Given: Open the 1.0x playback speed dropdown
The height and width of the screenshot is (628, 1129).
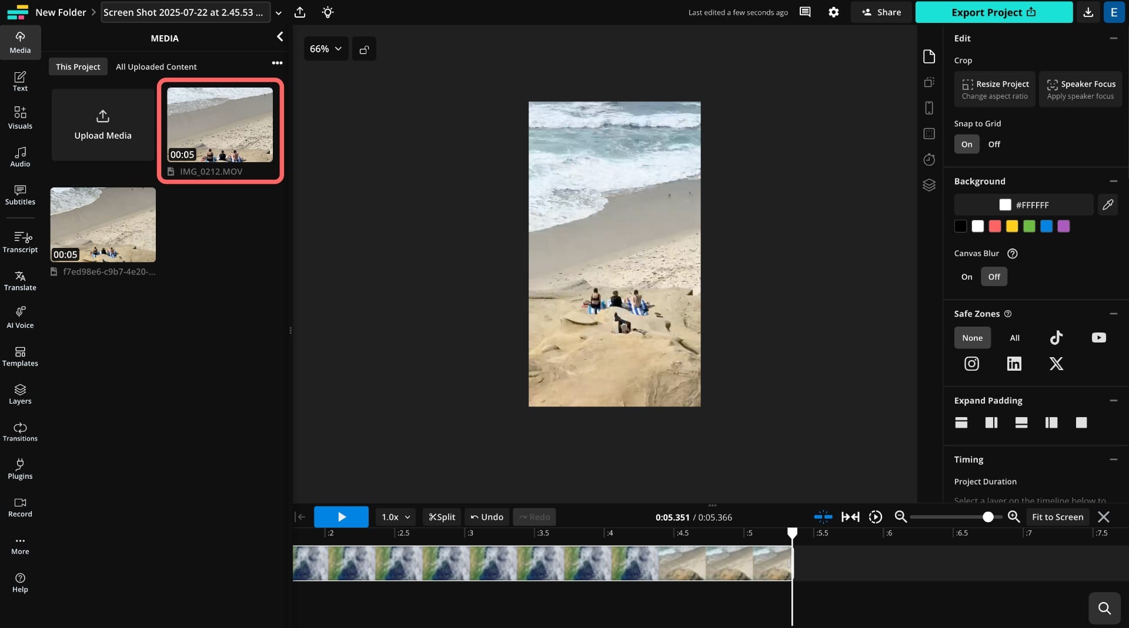Looking at the screenshot, I should pos(395,517).
